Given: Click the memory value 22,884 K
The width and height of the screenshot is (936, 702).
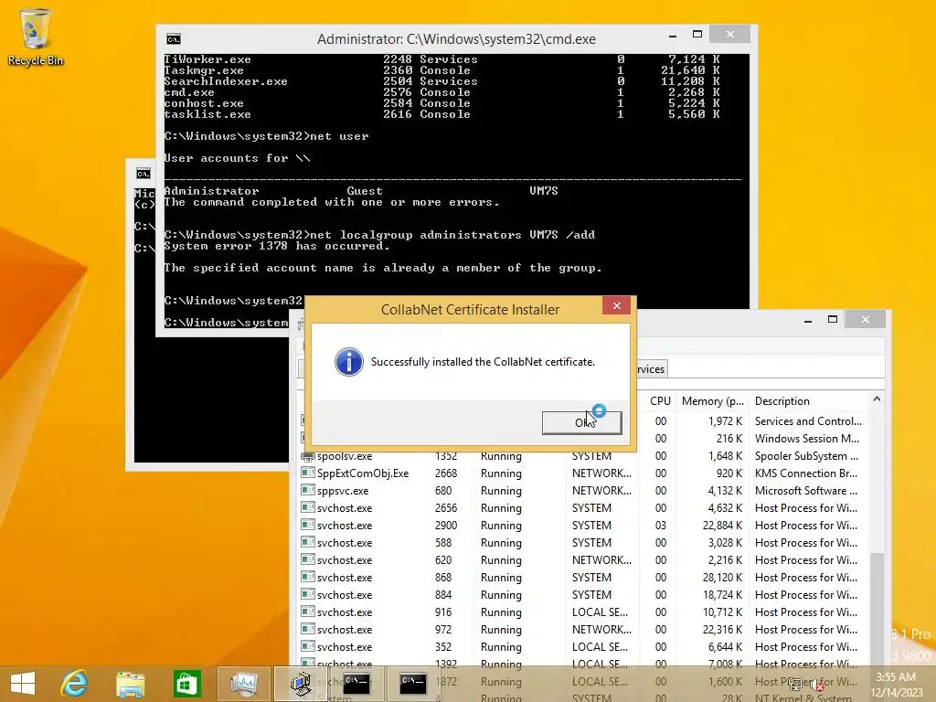Looking at the screenshot, I should tap(722, 526).
